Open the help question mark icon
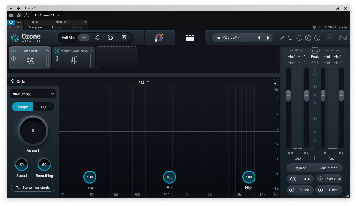357x206 pixels. tap(317, 38)
